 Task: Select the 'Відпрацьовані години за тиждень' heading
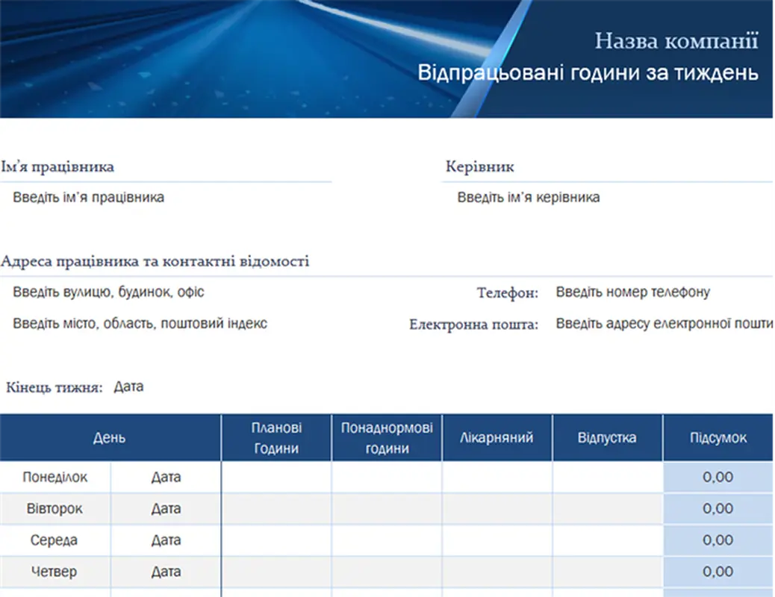click(588, 73)
